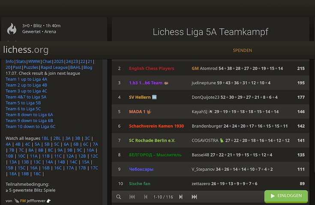Open MADA 1 team

pos(140,112)
